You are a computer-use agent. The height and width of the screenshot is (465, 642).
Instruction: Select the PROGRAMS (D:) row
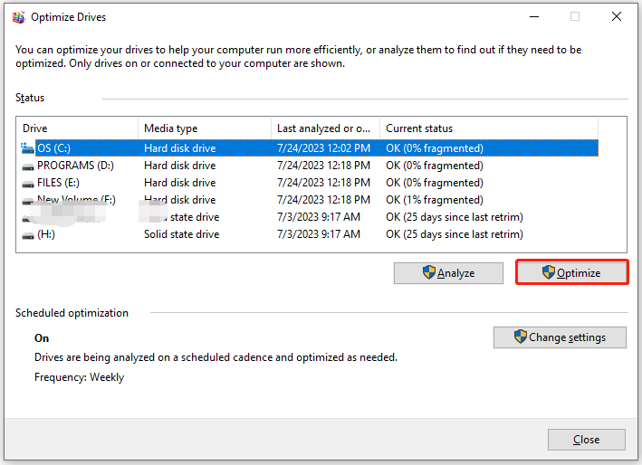pos(310,166)
